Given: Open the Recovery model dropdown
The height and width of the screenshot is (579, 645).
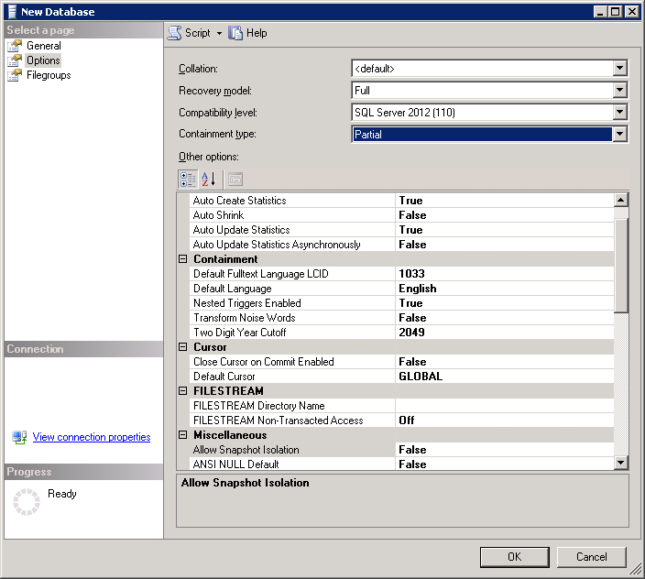Looking at the screenshot, I should click(x=620, y=91).
